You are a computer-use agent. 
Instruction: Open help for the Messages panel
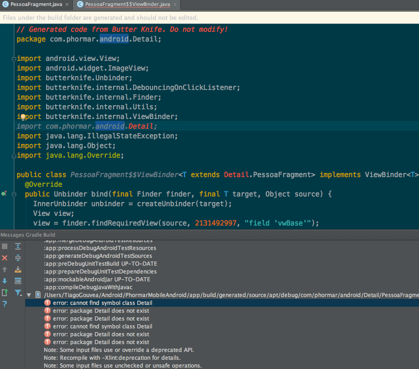pyautogui.click(x=4, y=304)
